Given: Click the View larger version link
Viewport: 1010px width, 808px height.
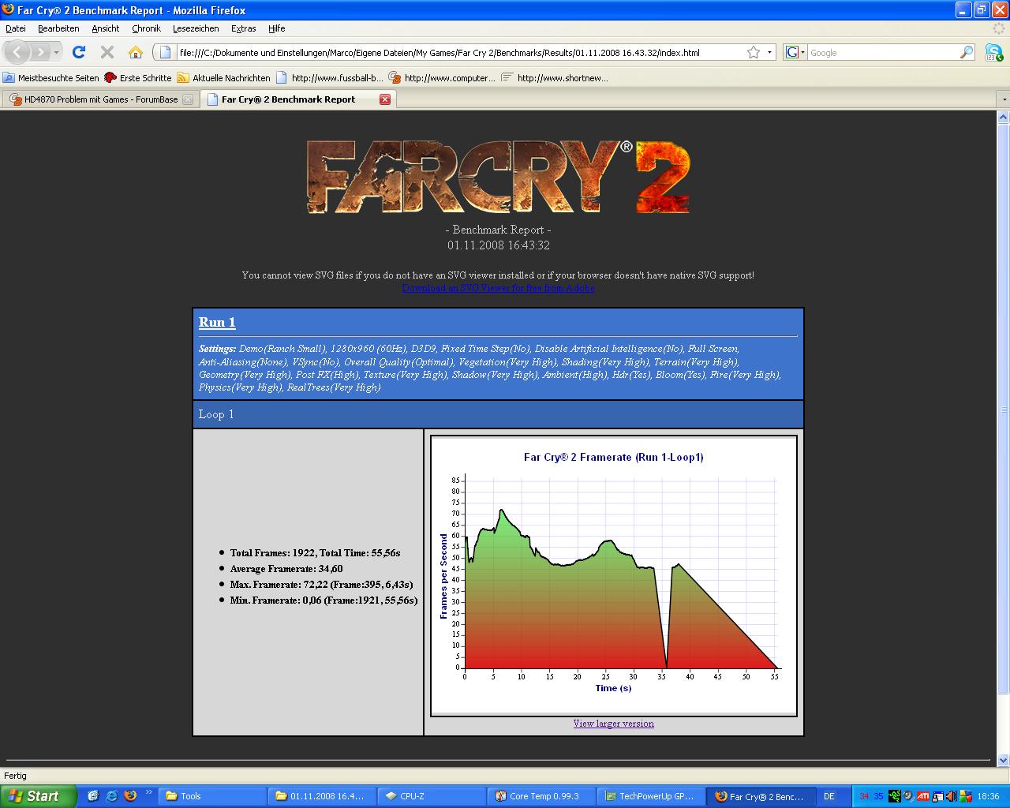Looking at the screenshot, I should tap(614, 724).
